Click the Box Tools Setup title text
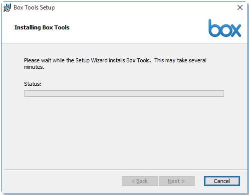Viewport: 249px width, 195px height. (34, 7)
